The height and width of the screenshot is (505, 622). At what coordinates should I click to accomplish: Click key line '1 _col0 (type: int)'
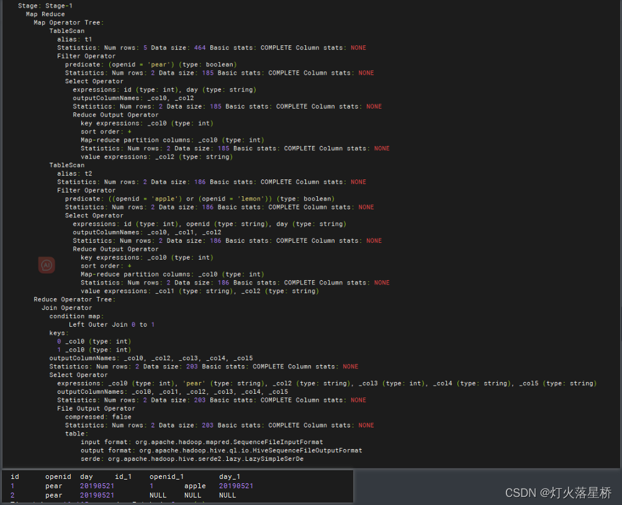94,350
